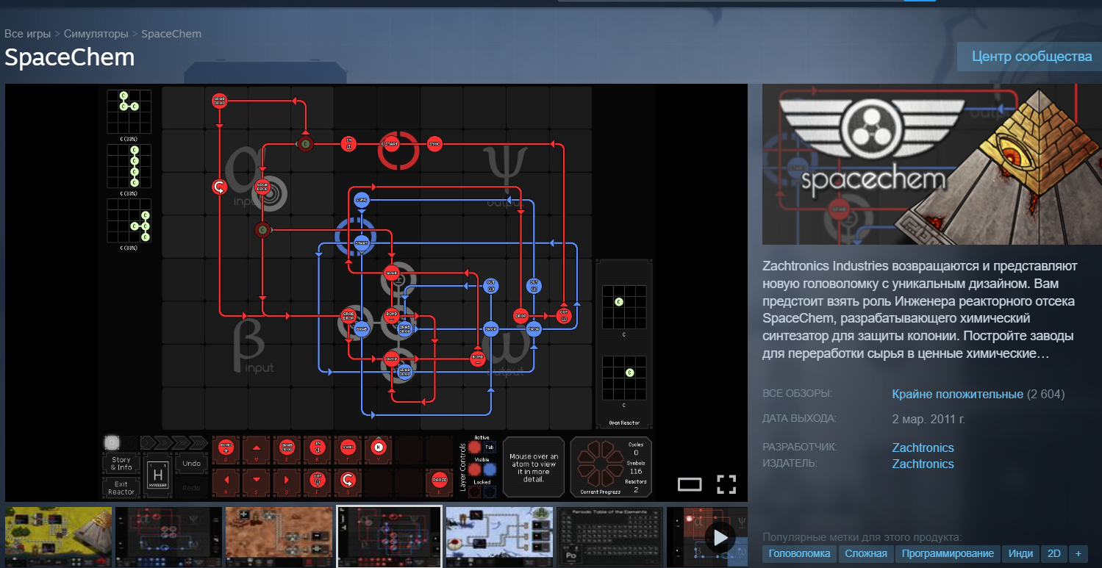Click the ВСЕ ОБЗОРЫ label
Screen dimensions: 1102x568
(x=797, y=394)
